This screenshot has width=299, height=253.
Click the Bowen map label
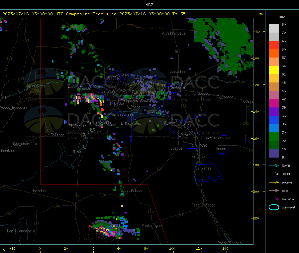(221, 148)
